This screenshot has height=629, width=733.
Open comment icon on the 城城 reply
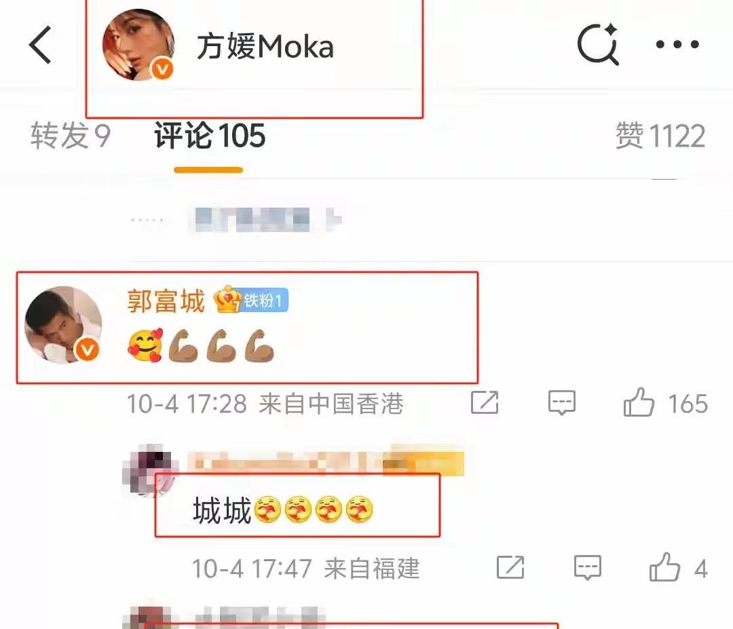point(587,567)
